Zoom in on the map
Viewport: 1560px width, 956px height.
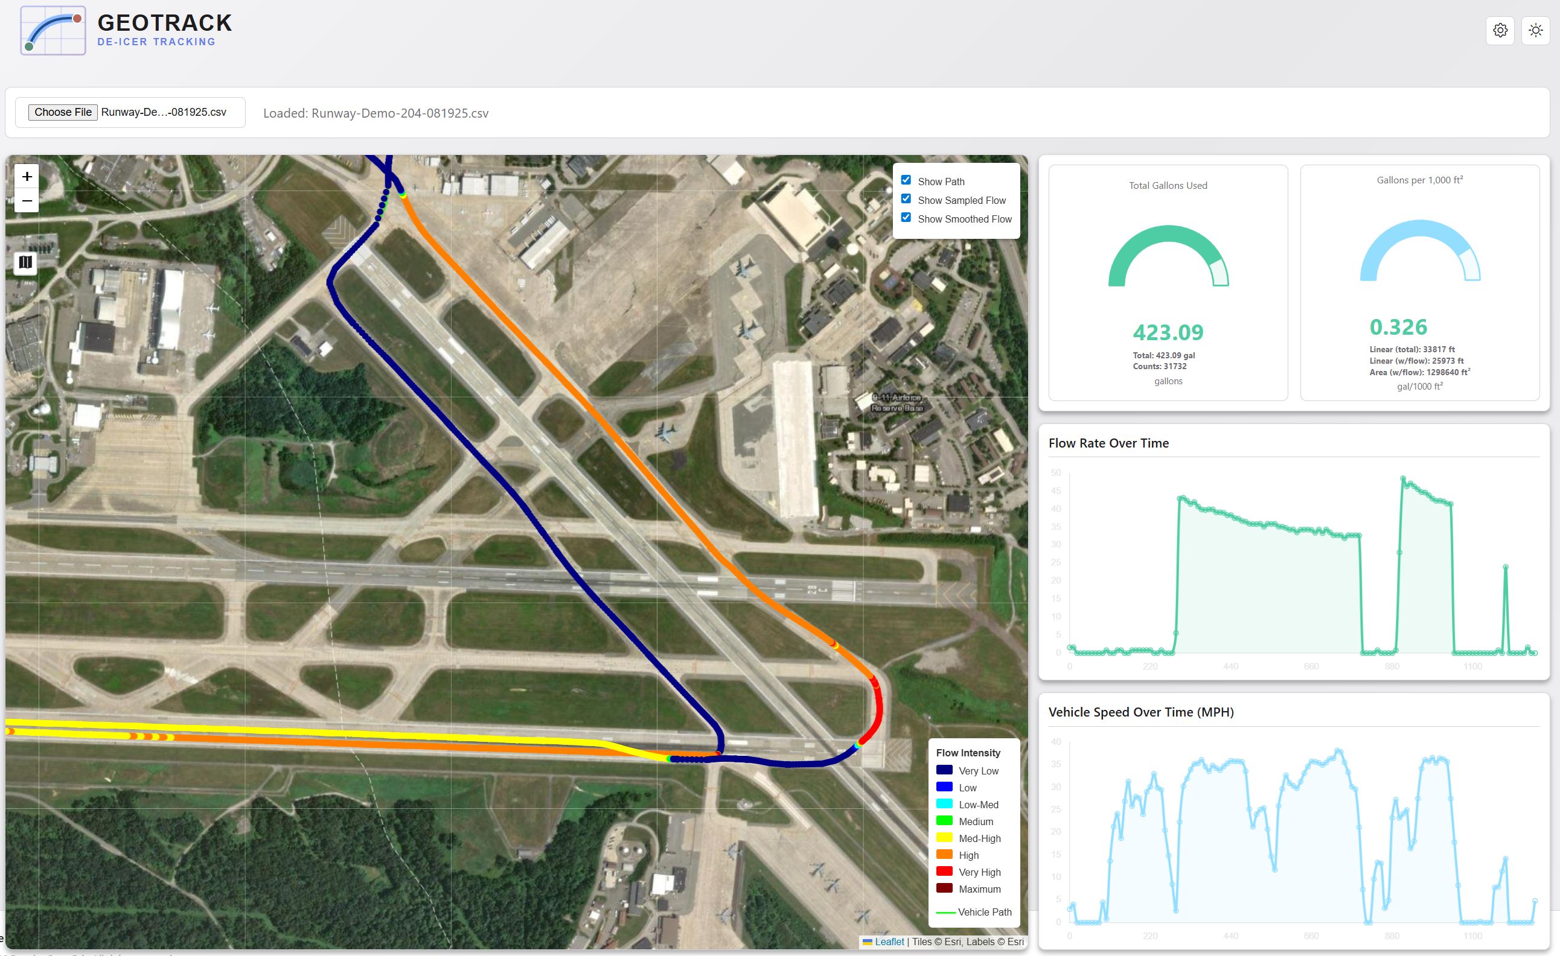[x=27, y=177]
